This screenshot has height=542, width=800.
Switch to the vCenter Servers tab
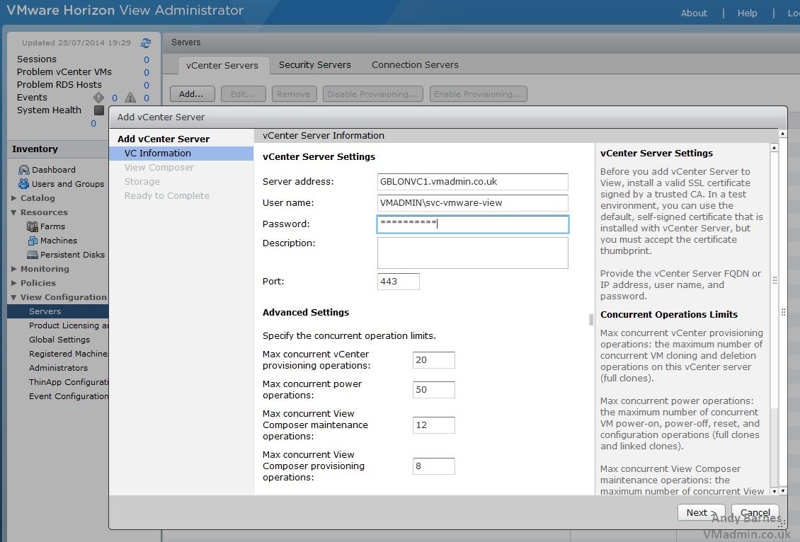click(x=222, y=65)
